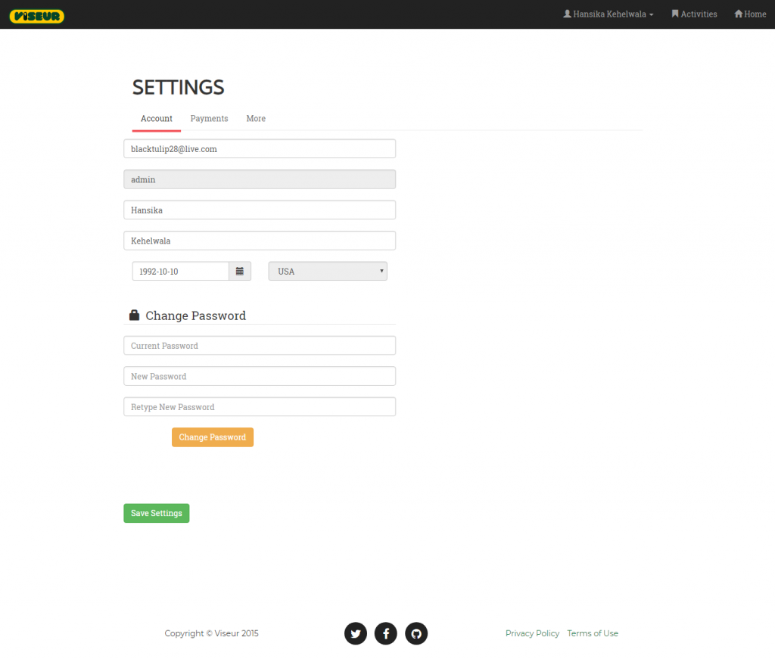Switch to the More tab

click(256, 119)
